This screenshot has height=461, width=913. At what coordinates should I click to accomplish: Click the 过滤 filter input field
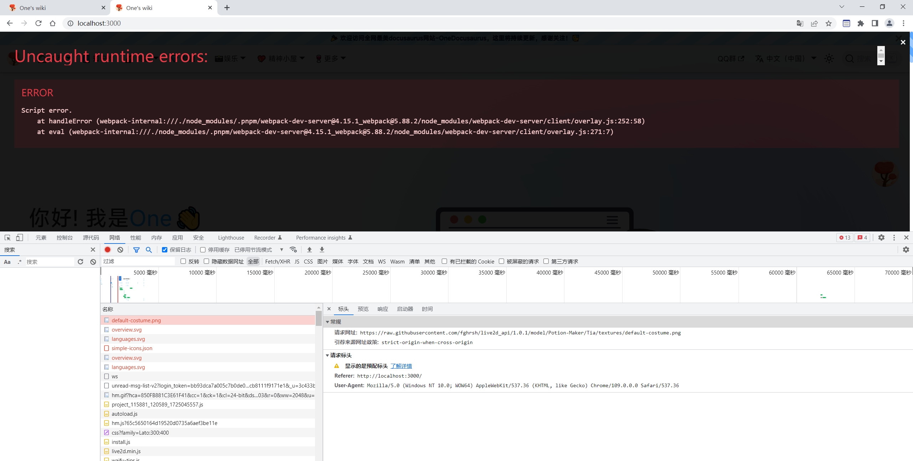[138, 261]
